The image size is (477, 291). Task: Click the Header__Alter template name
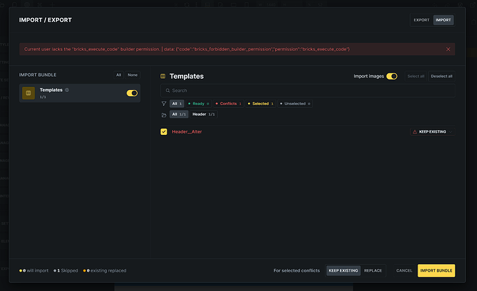[187, 131]
